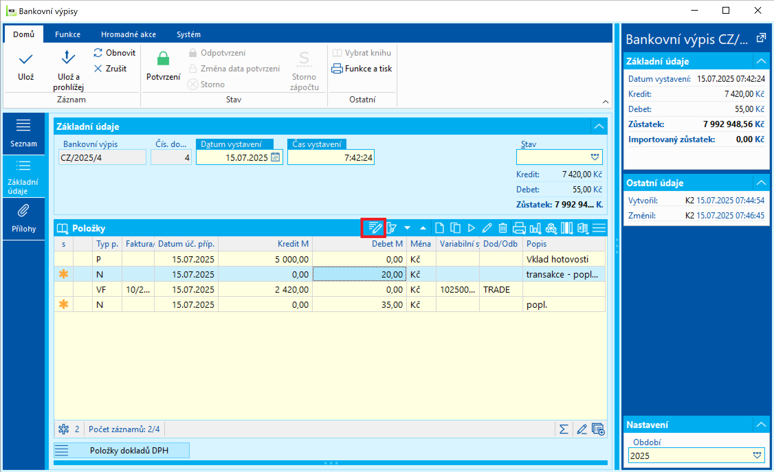Switch to the Funkce ribbon tab

point(68,34)
